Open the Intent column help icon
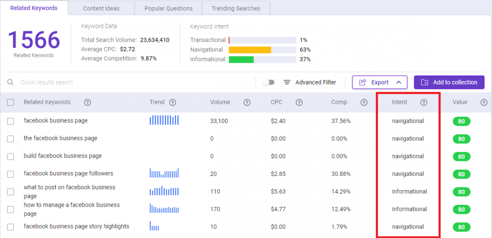Screen dimensions: 492x238 tap(423, 102)
